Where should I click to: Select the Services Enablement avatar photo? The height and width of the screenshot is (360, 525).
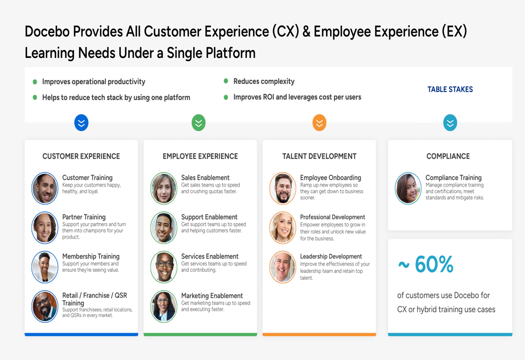(164, 267)
